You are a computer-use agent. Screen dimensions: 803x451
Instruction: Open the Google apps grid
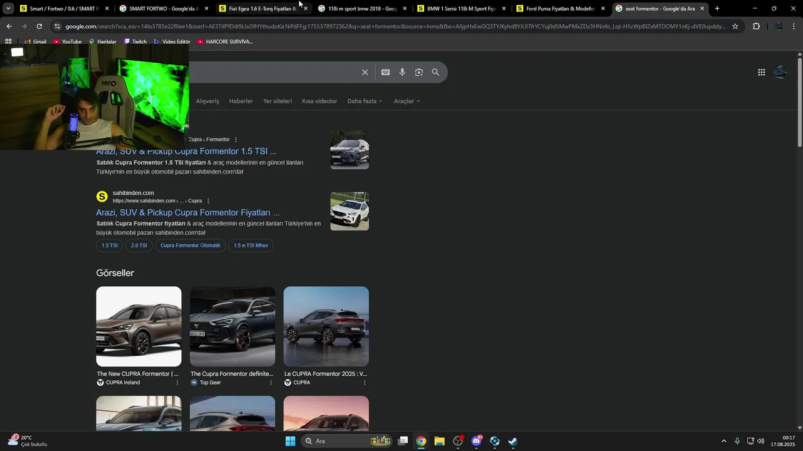point(761,72)
